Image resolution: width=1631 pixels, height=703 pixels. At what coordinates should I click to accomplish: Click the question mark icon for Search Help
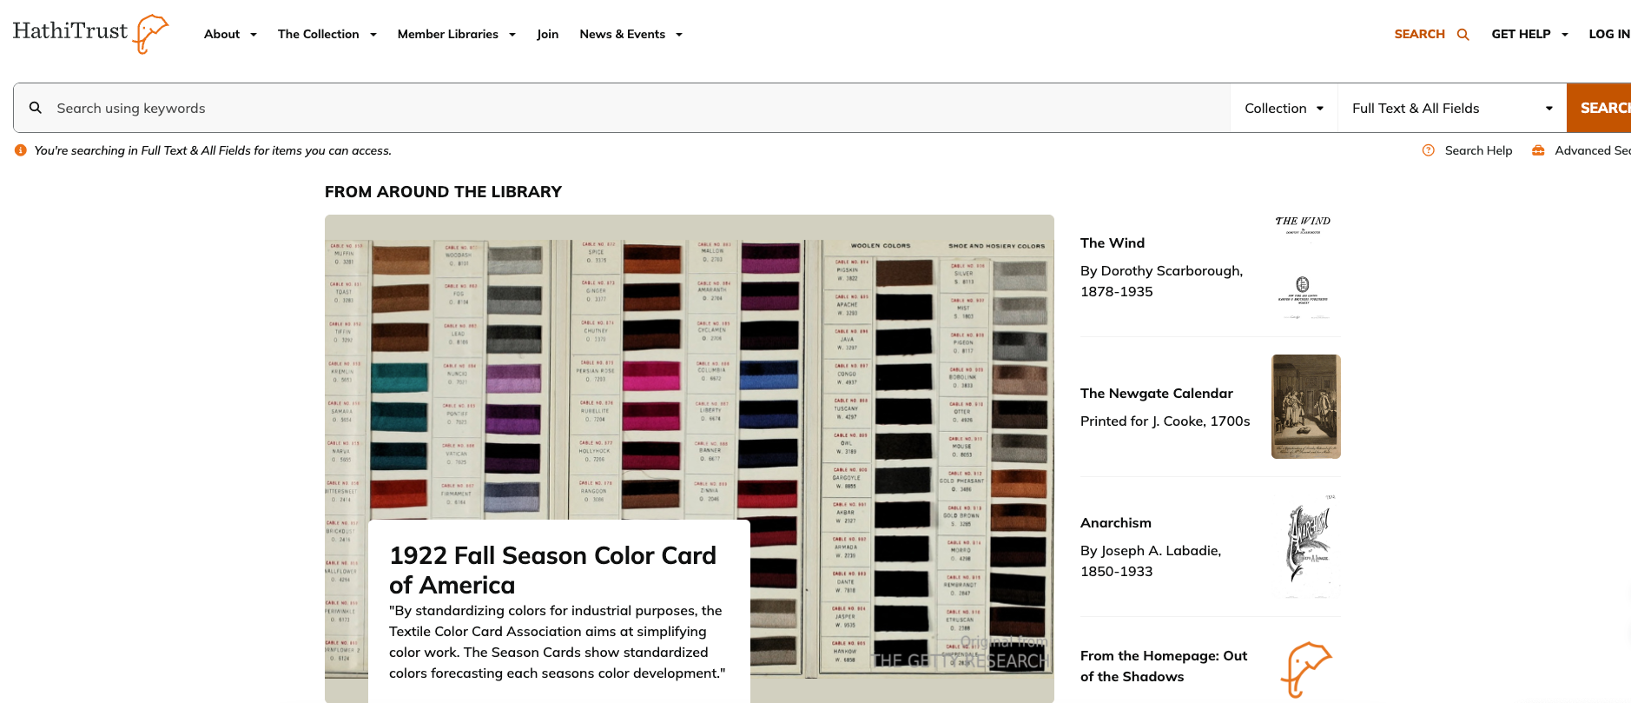point(1429,150)
